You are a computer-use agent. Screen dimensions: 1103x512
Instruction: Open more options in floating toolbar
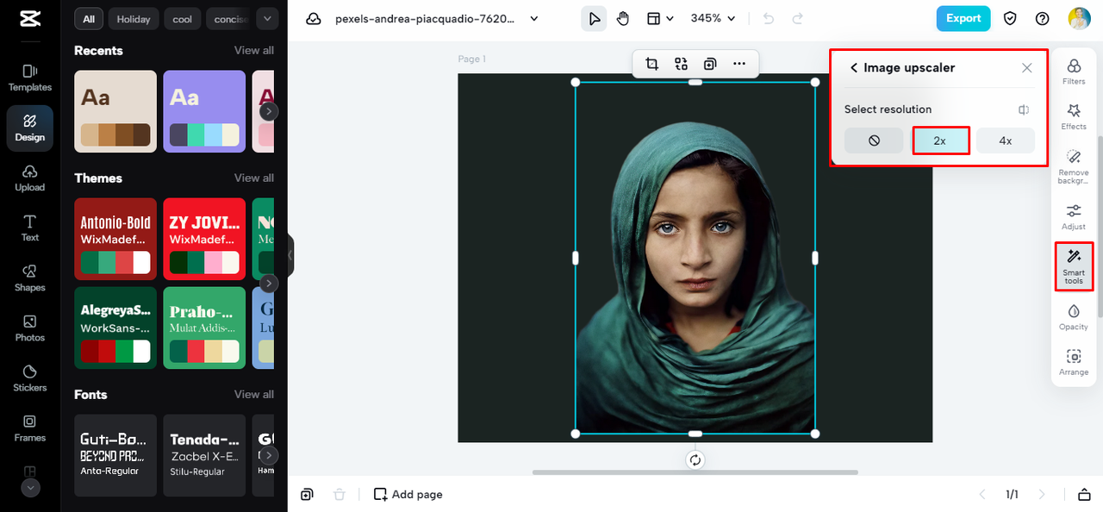(739, 64)
